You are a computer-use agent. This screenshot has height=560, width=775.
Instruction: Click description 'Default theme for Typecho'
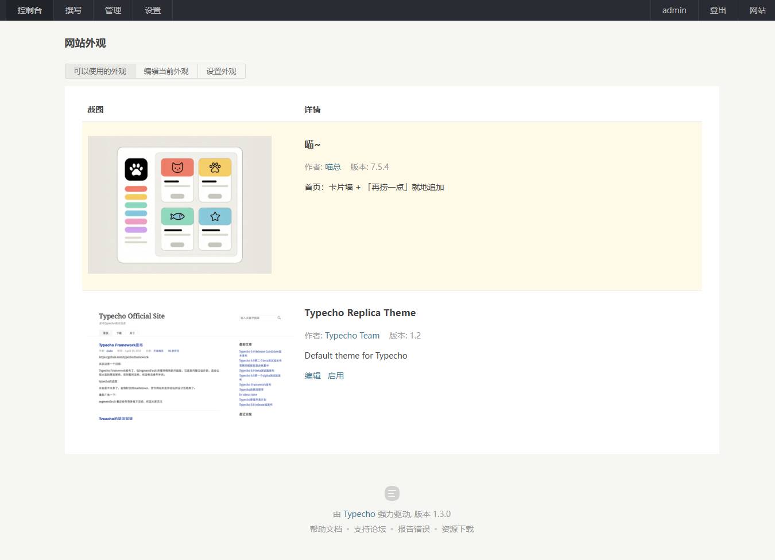click(356, 356)
